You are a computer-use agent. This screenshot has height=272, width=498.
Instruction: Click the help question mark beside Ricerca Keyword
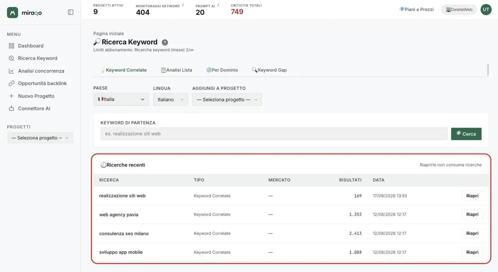click(x=165, y=43)
